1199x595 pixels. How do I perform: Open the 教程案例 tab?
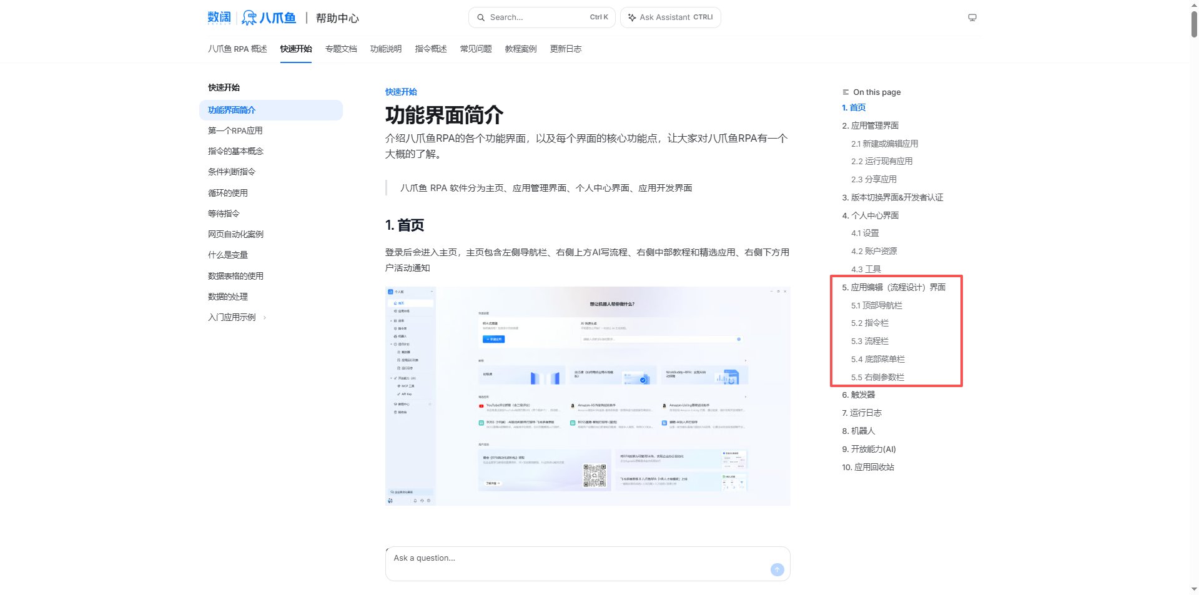[521, 49]
